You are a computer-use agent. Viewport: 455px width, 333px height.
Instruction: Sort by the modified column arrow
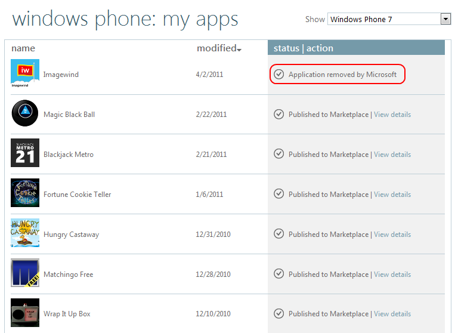[x=239, y=50]
